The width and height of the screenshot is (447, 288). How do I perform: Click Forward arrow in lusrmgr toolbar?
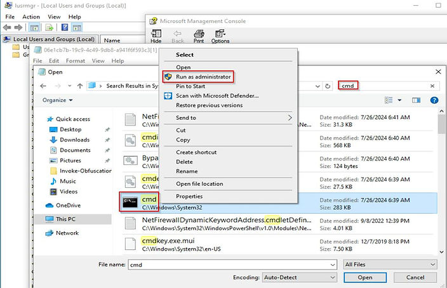18,27
